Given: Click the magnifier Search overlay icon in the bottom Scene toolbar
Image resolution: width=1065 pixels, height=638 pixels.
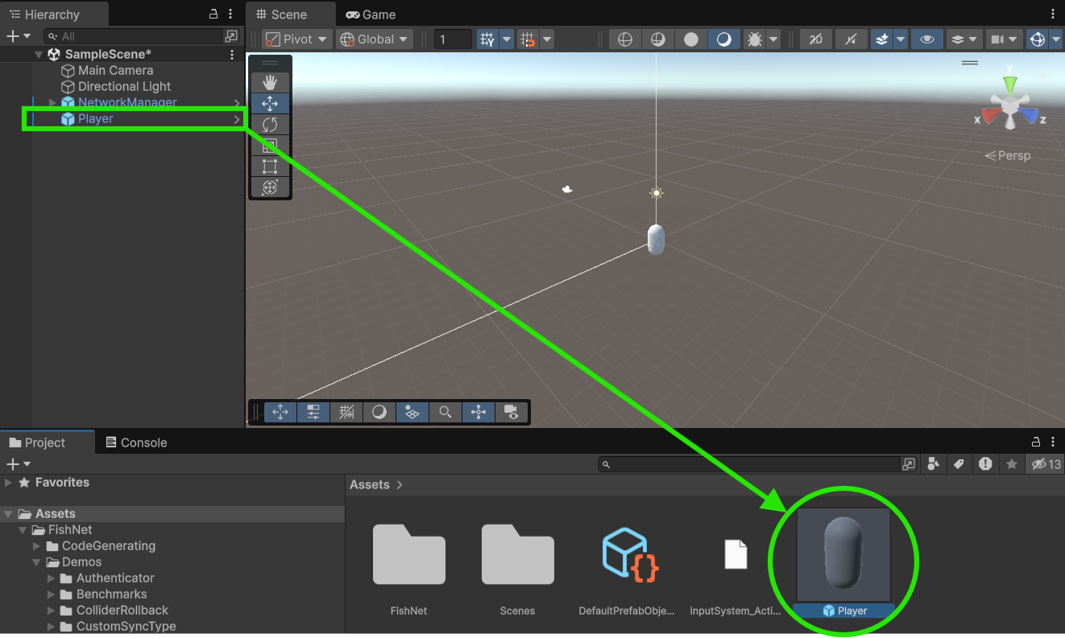Looking at the screenshot, I should [445, 412].
